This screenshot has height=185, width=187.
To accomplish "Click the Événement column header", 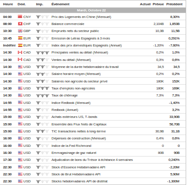I will (x=60, y=4).
